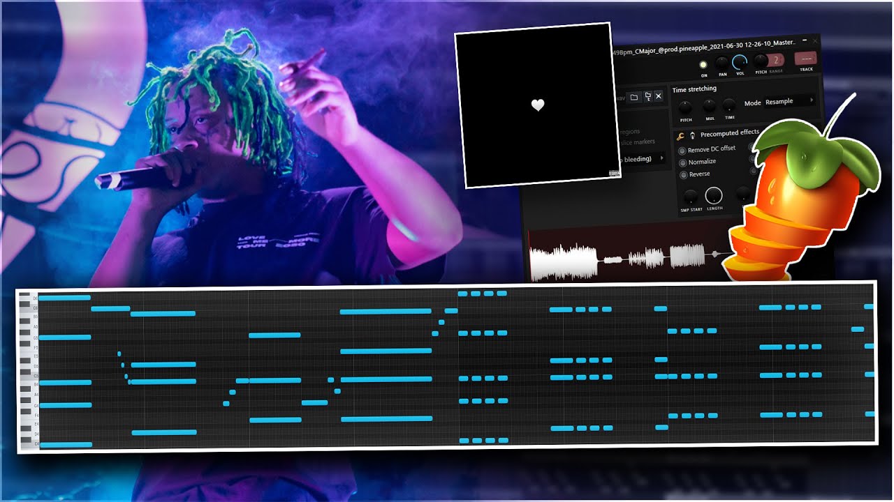Screen dimensions: 894x502
Task: Click the white sample waveform display
Action: [x=632, y=261]
